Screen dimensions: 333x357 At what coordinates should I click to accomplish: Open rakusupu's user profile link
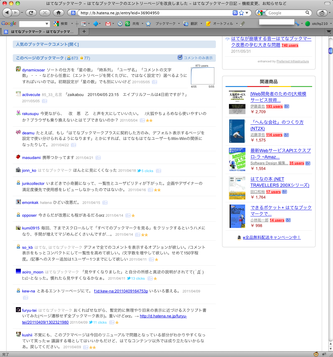pyautogui.click(x=30, y=113)
